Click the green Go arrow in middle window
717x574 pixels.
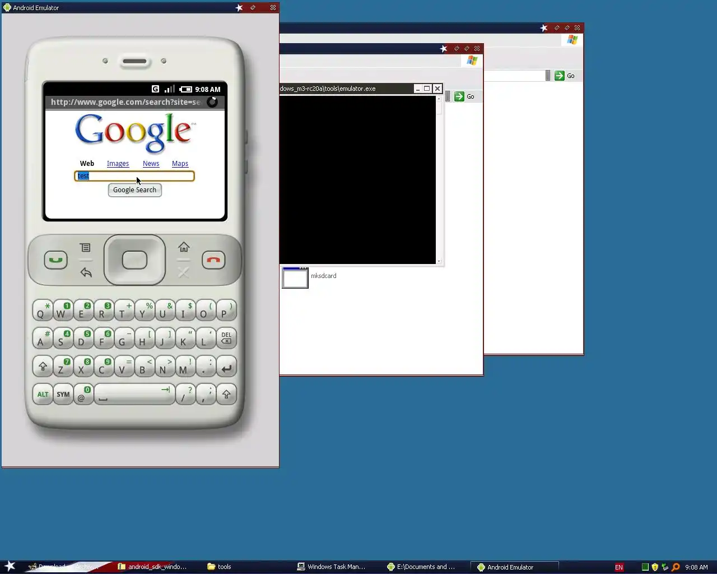coord(459,96)
